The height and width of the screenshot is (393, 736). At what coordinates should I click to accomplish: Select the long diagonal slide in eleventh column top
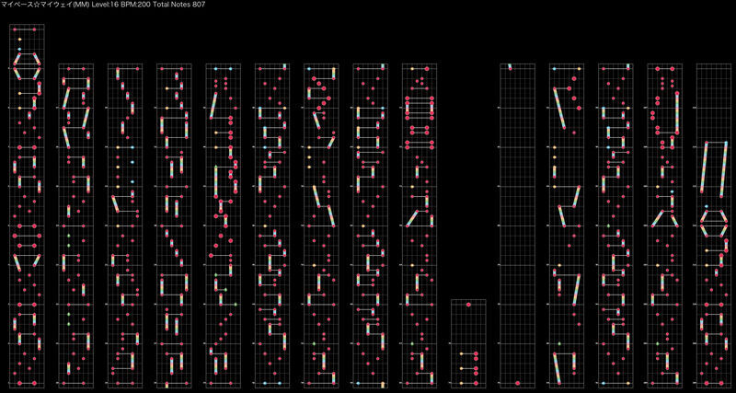point(558,110)
